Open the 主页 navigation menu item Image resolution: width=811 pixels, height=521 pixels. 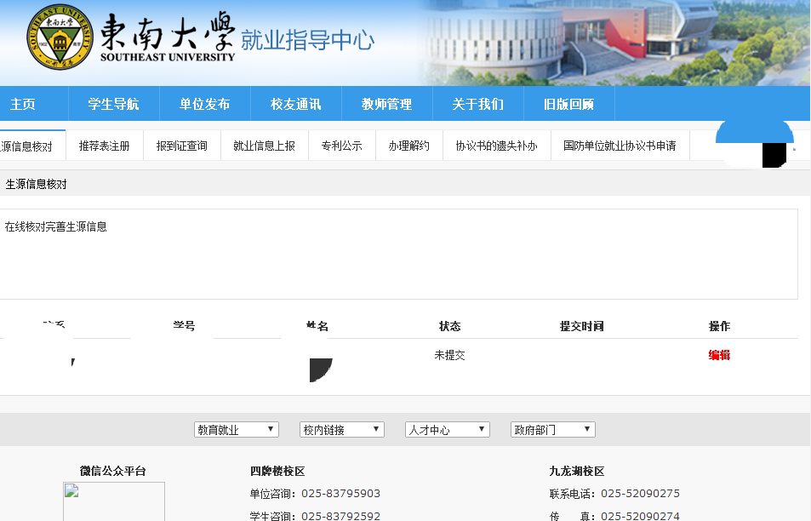click(23, 104)
